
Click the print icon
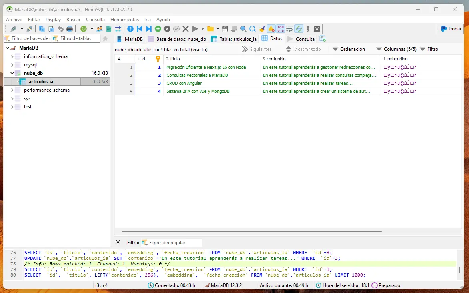(70, 29)
